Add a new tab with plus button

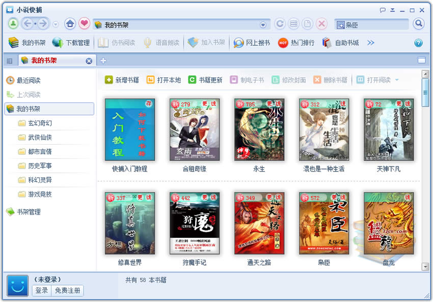click(103, 61)
